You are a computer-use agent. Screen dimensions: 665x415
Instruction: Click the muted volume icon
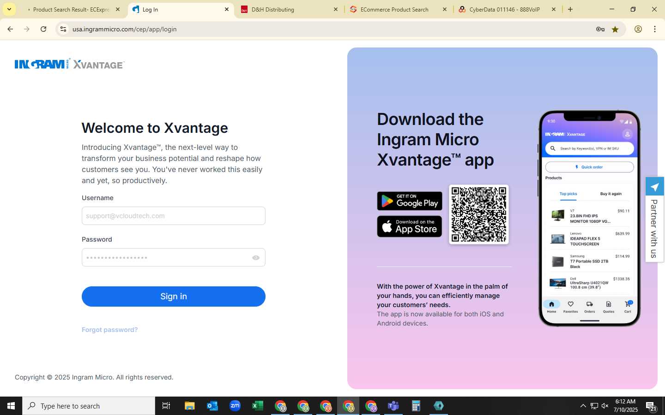(x=605, y=406)
